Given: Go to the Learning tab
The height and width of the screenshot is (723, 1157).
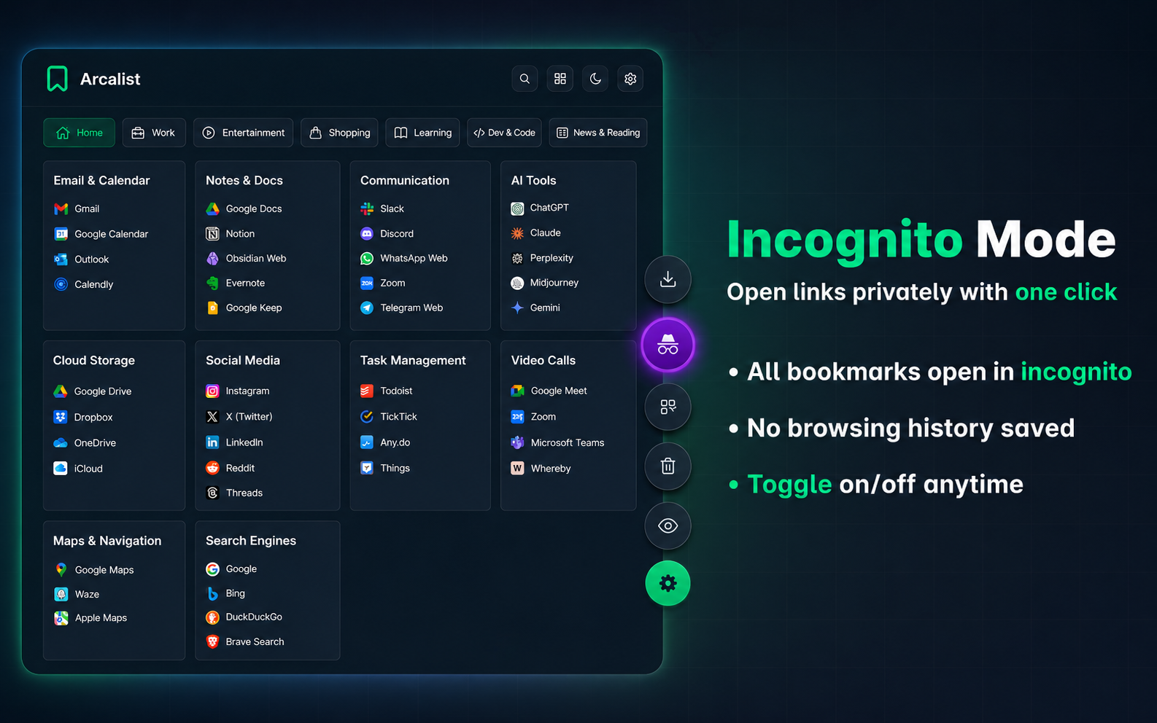Looking at the screenshot, I should [422, 133].
